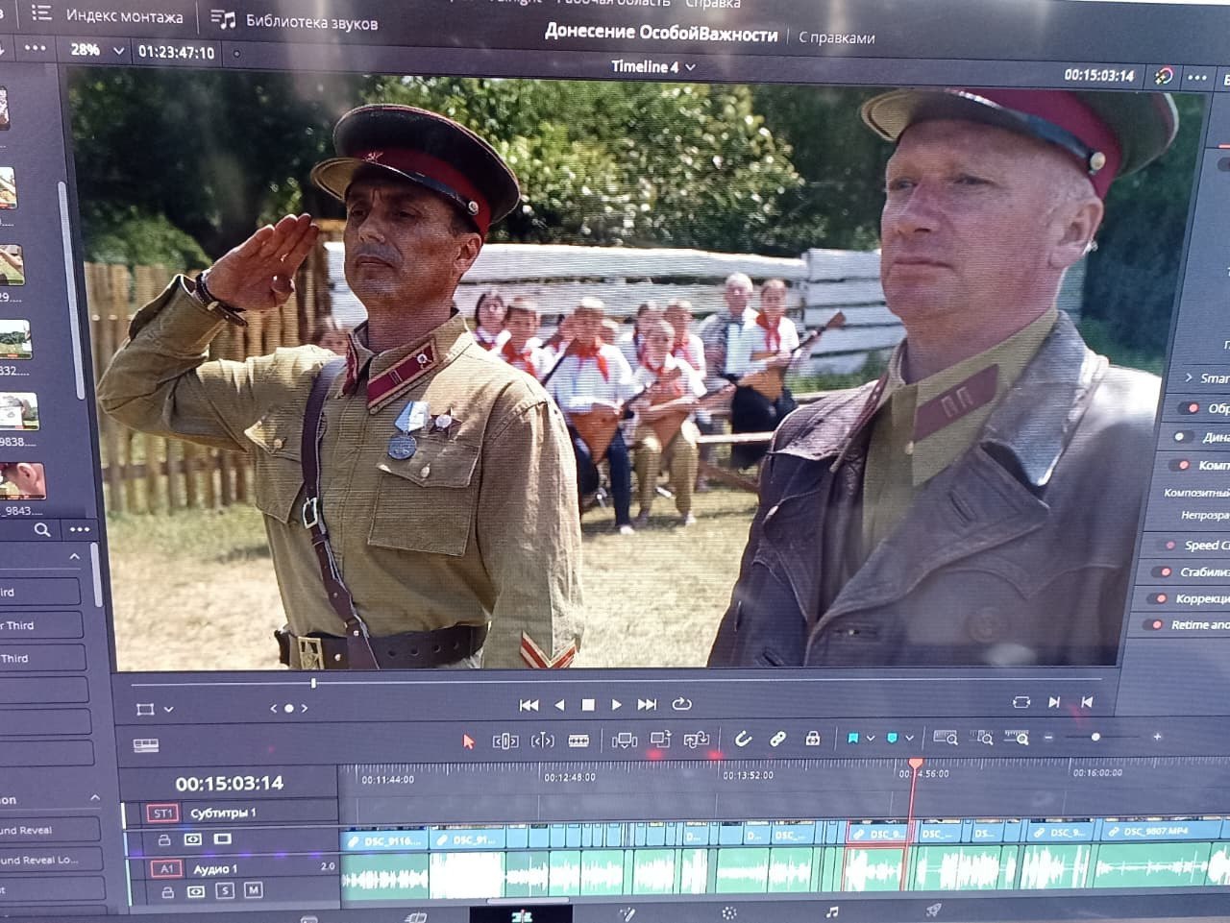Mute the Аудио 1 track

pos(253,890)
